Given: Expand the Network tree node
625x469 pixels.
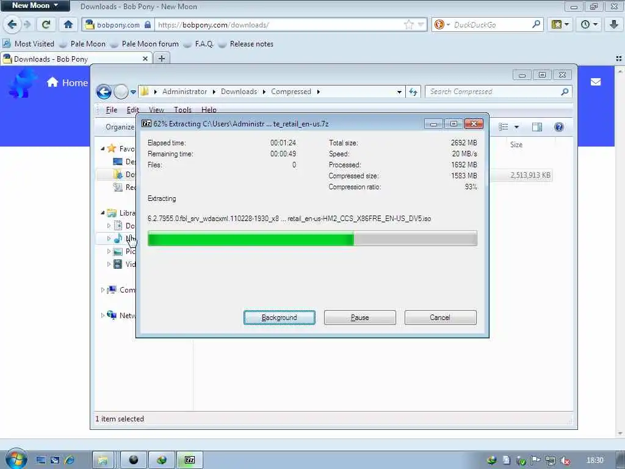Looking at the screenshot, I should click(103, 315).
